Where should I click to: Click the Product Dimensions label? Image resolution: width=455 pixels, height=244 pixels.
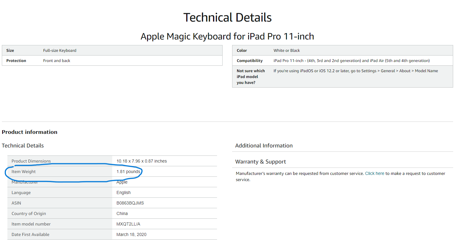[31, 161]
